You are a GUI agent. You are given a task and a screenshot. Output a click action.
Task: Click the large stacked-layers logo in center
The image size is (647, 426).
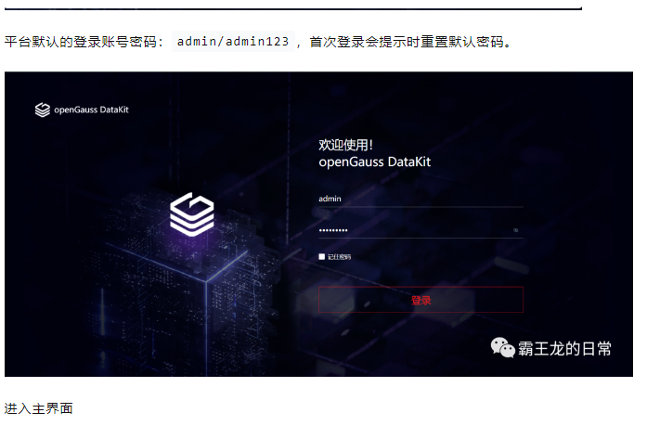point(192,214)
